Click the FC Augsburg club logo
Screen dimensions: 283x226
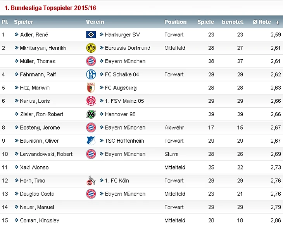(91, 88)
